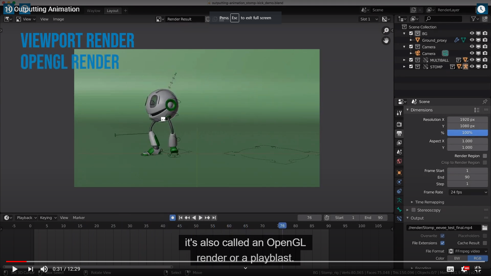Switch to the Layout workspace tab
The image size is (491, 276).
113,11
